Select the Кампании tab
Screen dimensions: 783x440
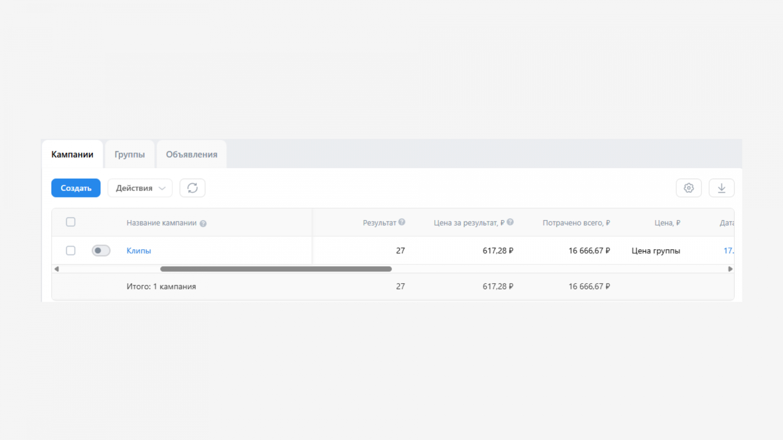[x=72, y=154]
